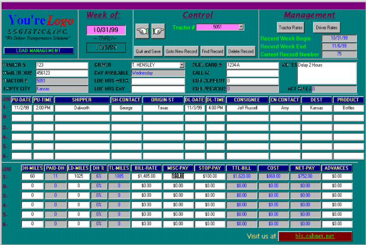Viewport: 366px width, 245px height.
Task: Click the previous record hand icon
Action: [x=142, y=31]
